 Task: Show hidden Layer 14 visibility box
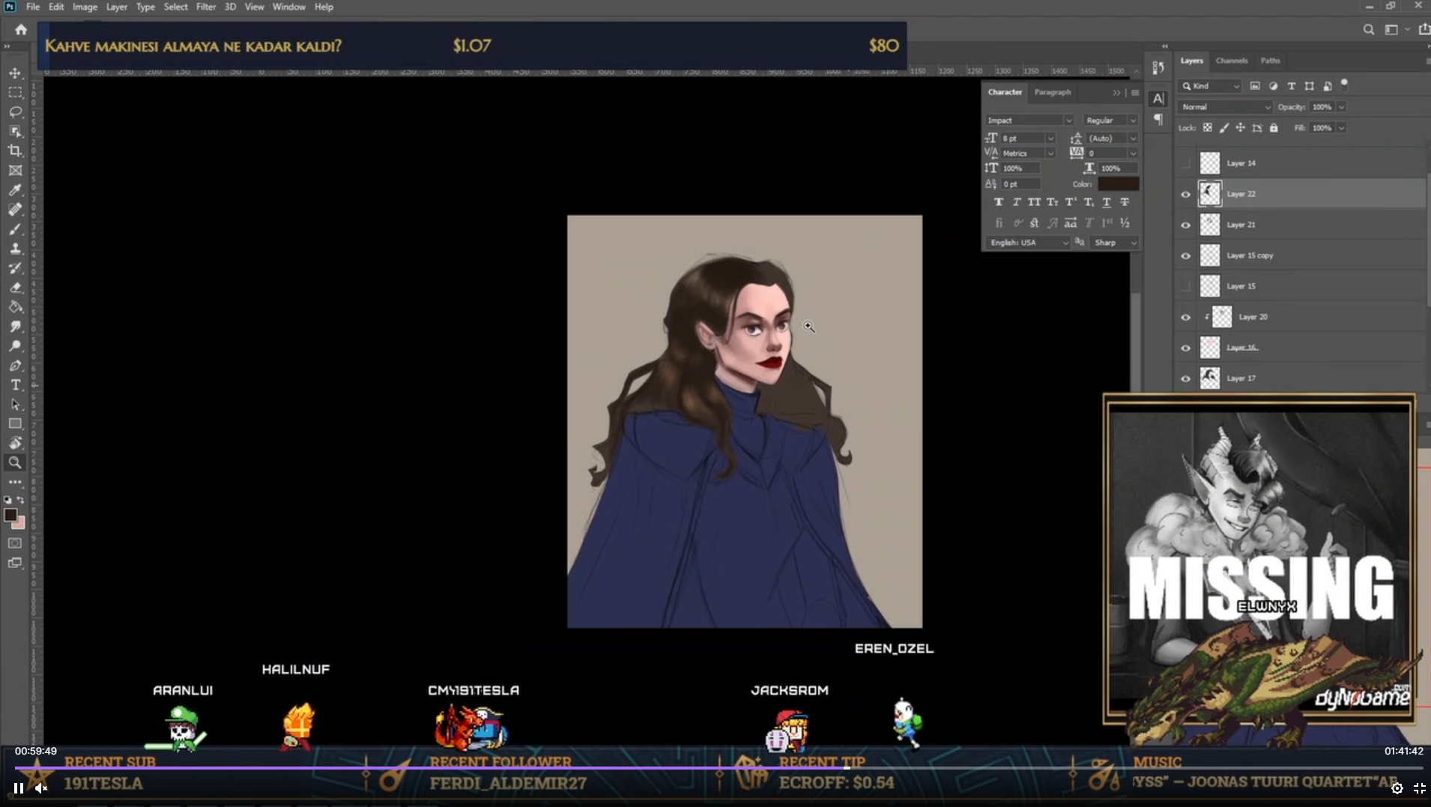(x=1185, y=163)
